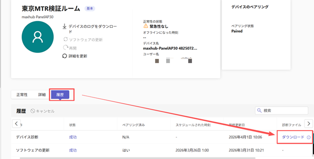The width and height of the screenshot is (314, 159).
Task: Switch to the 正常性 tab
Action: click(x=22, y=95)
